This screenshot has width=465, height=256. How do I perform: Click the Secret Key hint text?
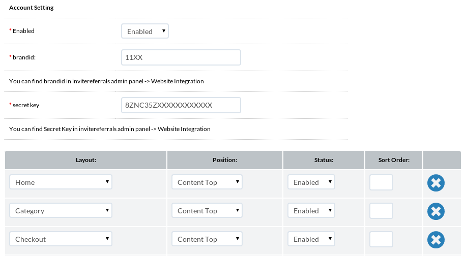110,129
